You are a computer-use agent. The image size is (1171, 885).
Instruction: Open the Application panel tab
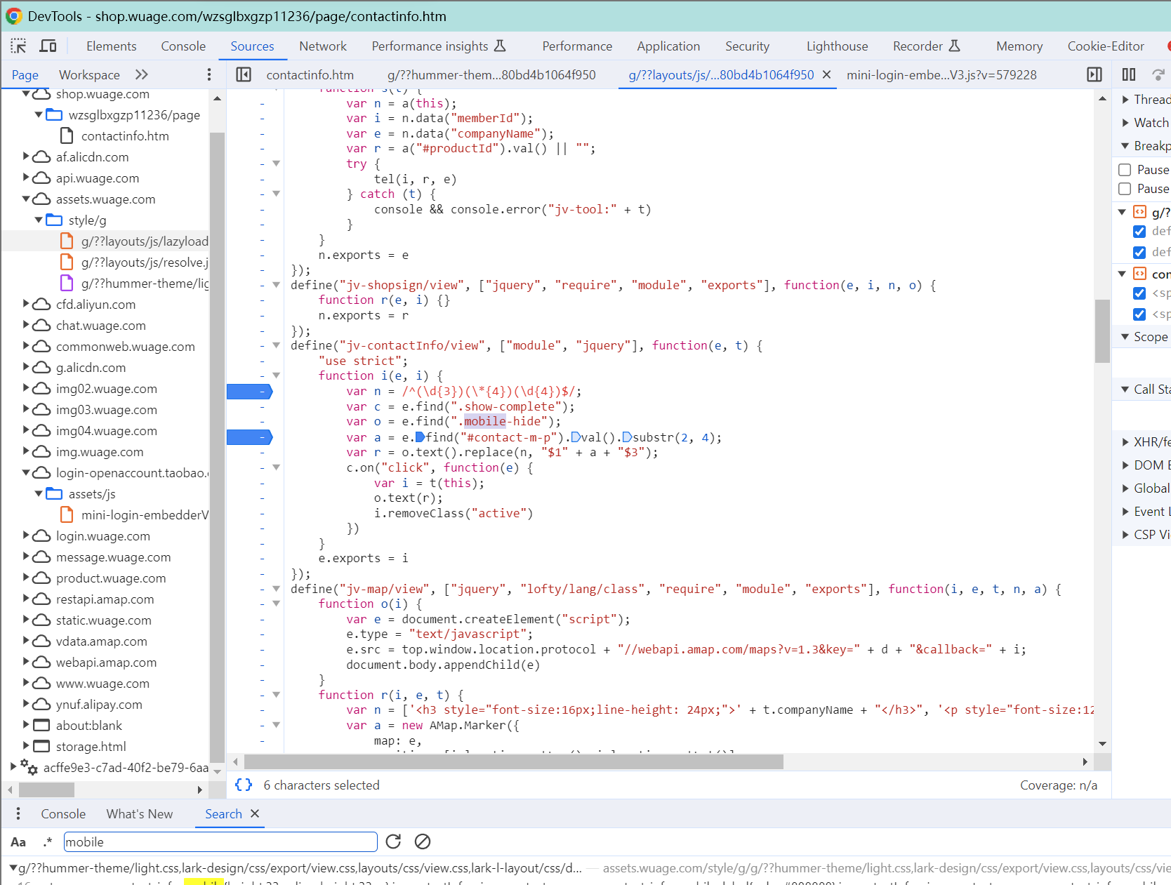coord(668,46)
